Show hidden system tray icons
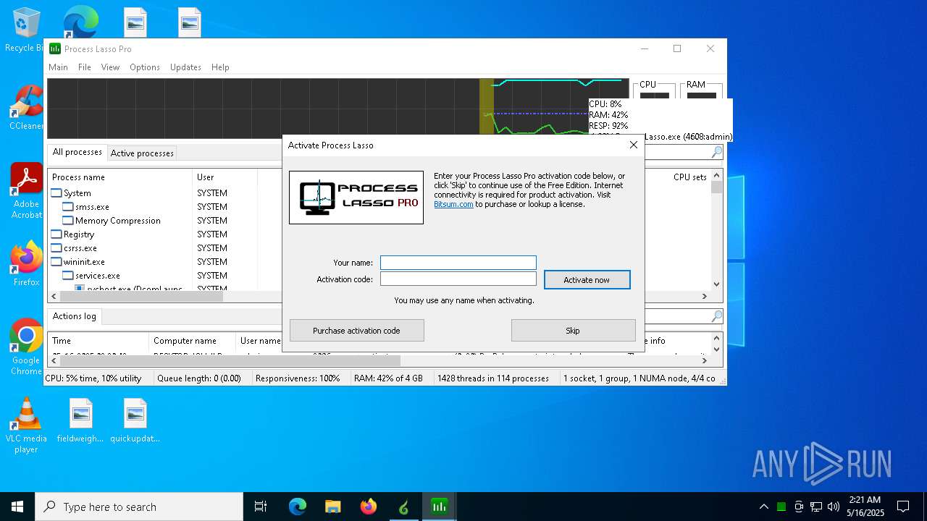927x521 pixels. (x=763, y=507)
